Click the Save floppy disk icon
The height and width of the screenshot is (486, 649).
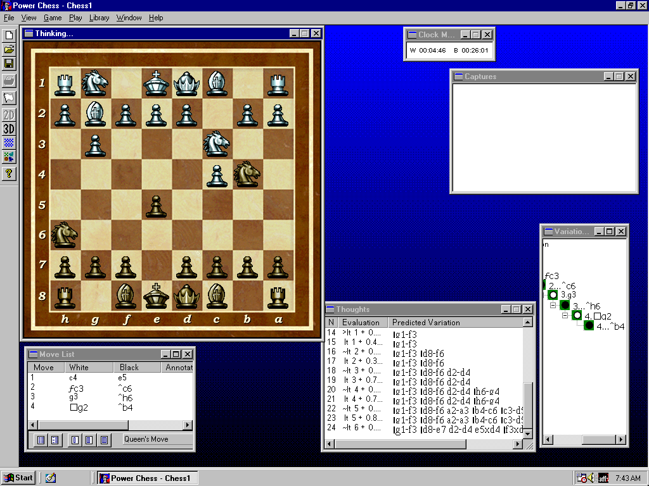(x=9, y=64)
